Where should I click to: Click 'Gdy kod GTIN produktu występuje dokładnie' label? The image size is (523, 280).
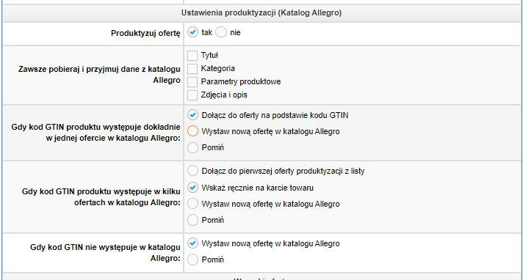95,133
